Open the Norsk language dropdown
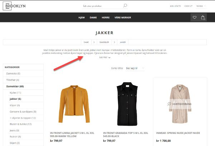215x146 pixels. [x=201, y=6]
